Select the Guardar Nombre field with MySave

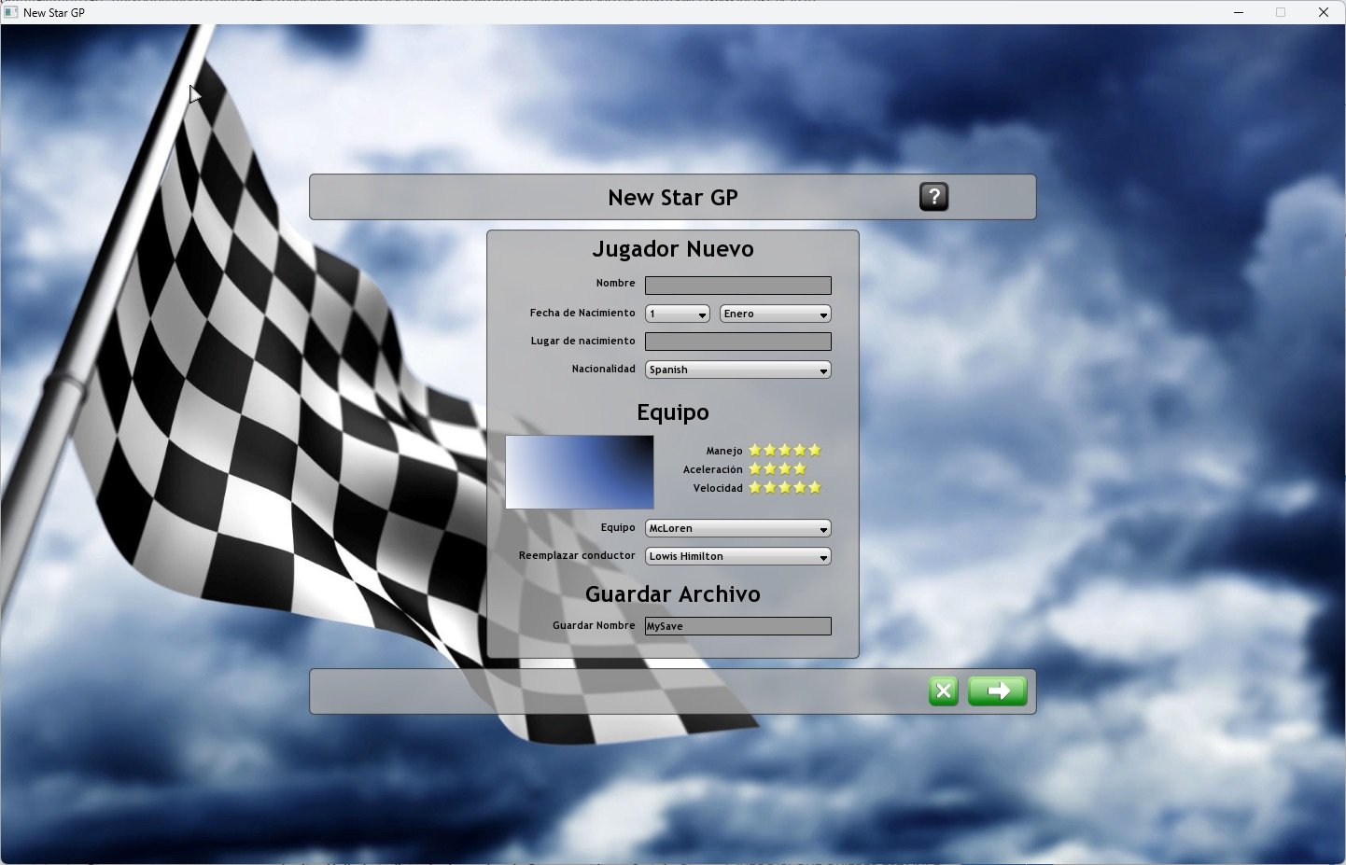(x=737, y=626)
